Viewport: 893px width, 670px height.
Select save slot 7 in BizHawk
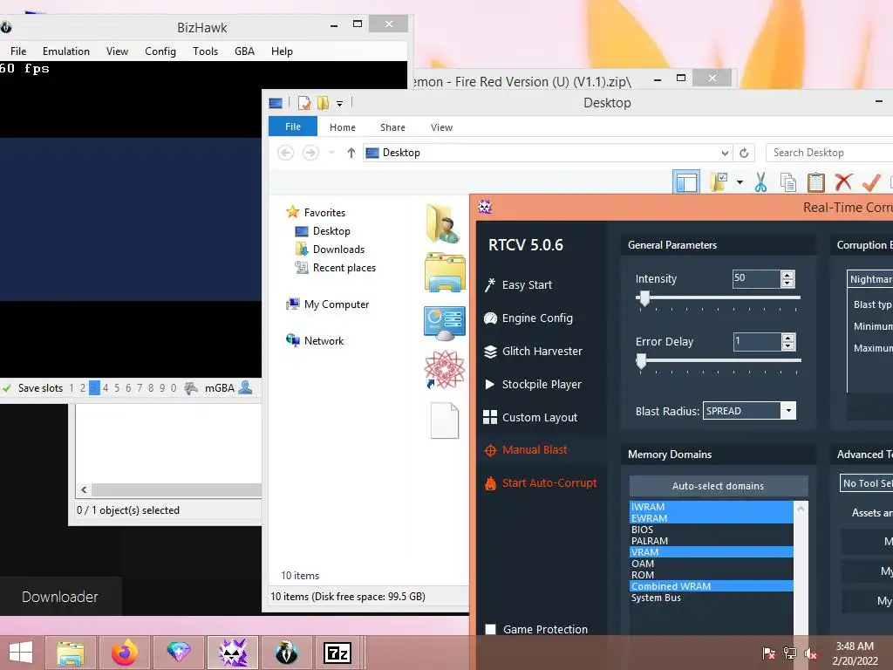pyautogui.click(x=140, y=388)
